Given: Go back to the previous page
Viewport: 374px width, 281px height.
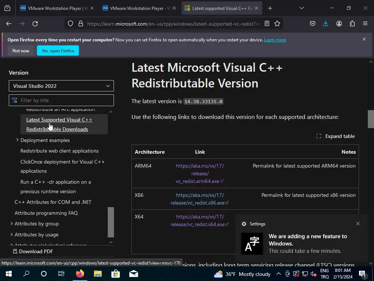Looking at the screenshot, I should coord(9,24).
